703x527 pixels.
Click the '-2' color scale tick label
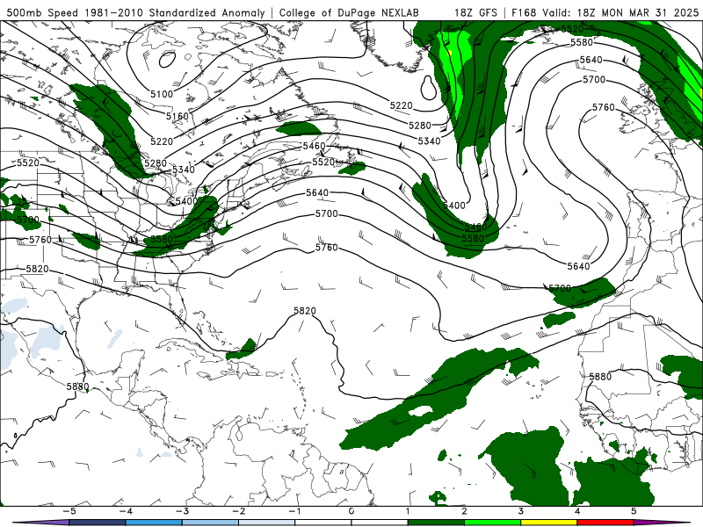(238, 511)
